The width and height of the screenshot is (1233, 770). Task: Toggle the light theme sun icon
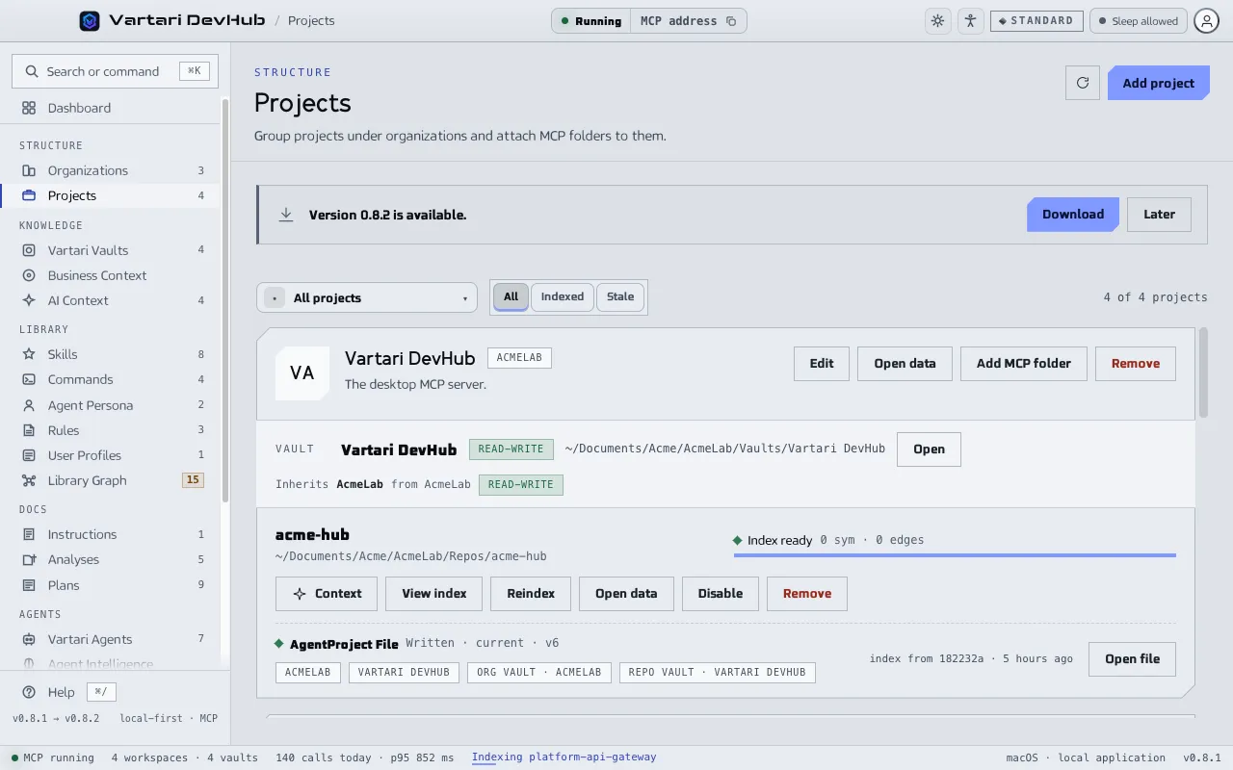tap(937, 20)
